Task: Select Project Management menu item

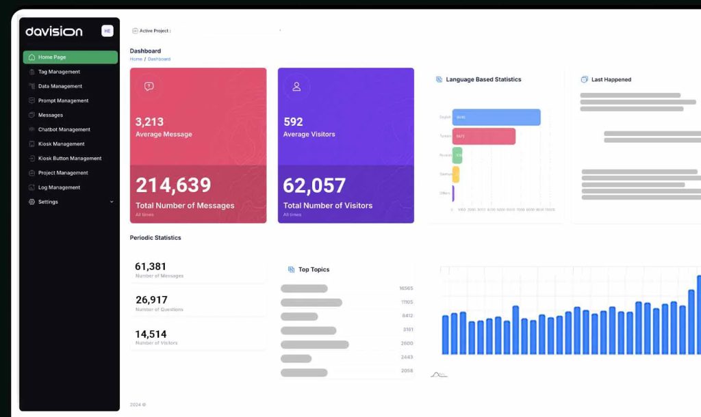Action: pyautogui.click(x=63, y=173)
